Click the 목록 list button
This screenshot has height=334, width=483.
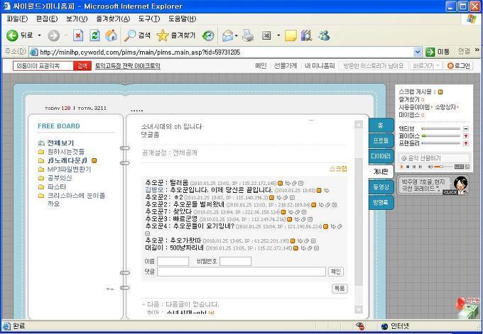pyautogui.click(x=340, y=289)
